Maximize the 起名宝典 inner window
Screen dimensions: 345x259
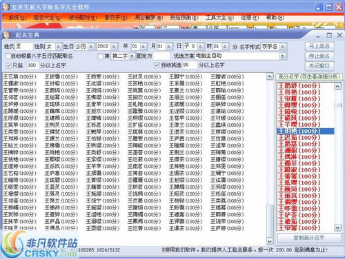(x=329, y=35)
